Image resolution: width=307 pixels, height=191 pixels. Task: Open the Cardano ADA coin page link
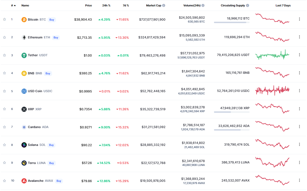(x=38, y=127)
